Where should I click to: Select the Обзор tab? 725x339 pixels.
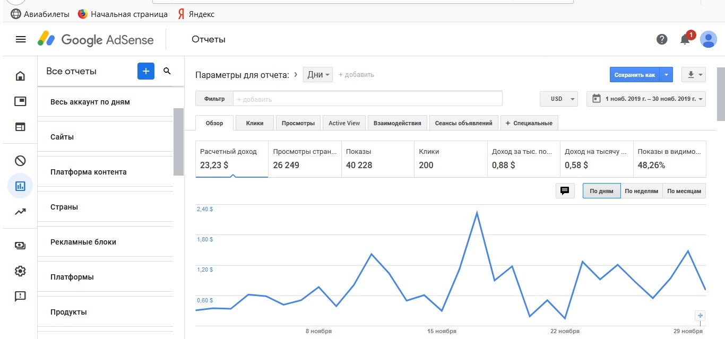pyautogui.click(x=214, y=123)
